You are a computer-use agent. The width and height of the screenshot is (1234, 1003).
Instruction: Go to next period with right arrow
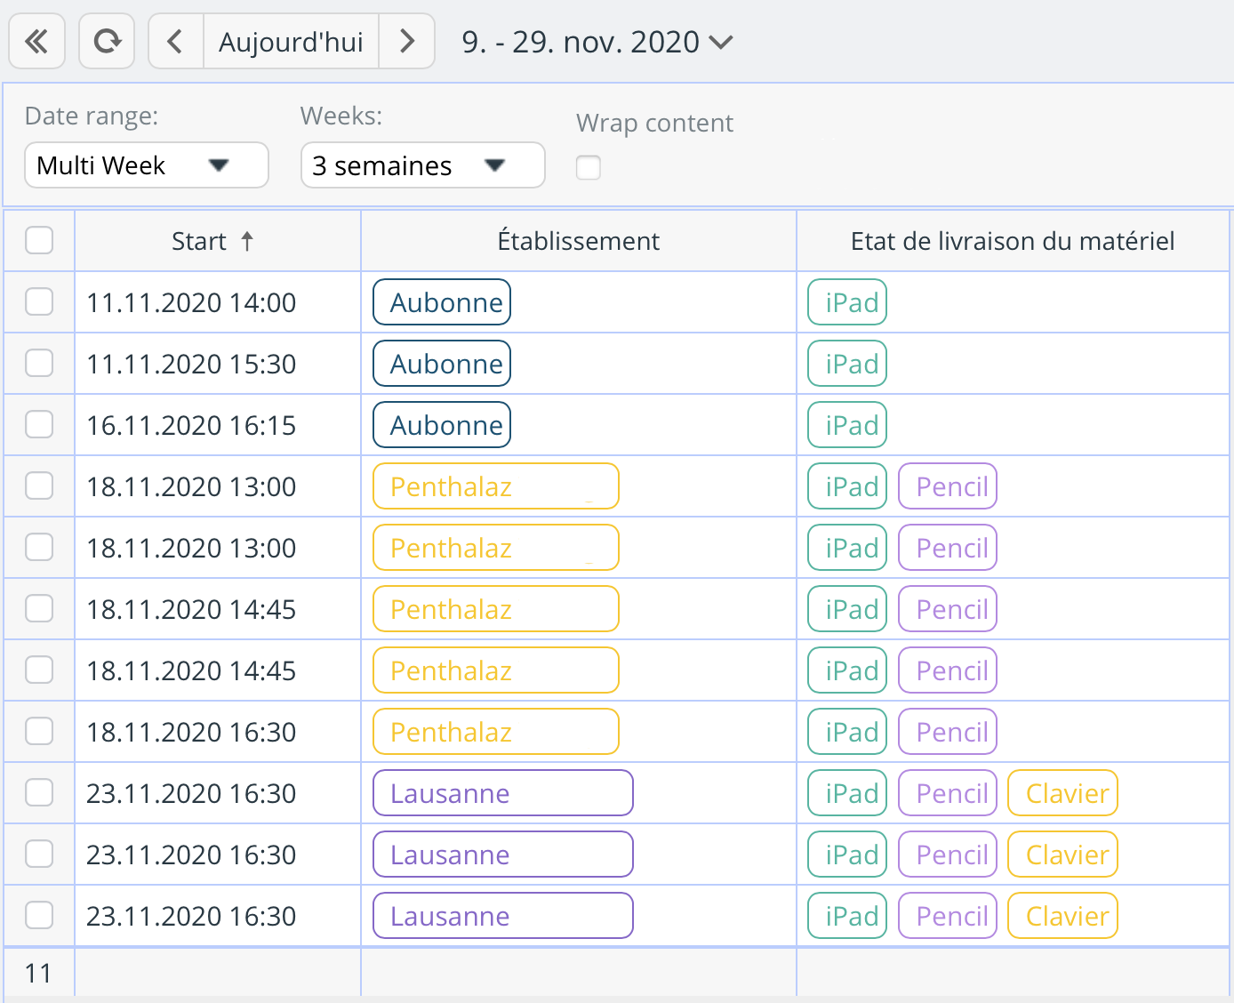click(407, 42)
